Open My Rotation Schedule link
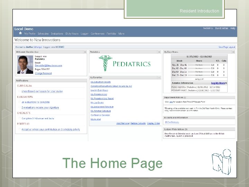 pos(101,111)
